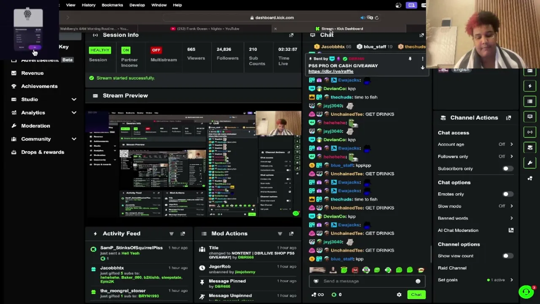Open AI Chat Moderation external link
Viewport: 540px width, 304px height.
(x=511, y=230)
